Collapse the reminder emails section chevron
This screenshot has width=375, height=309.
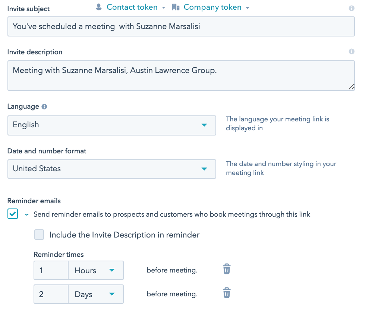[26, 214]
